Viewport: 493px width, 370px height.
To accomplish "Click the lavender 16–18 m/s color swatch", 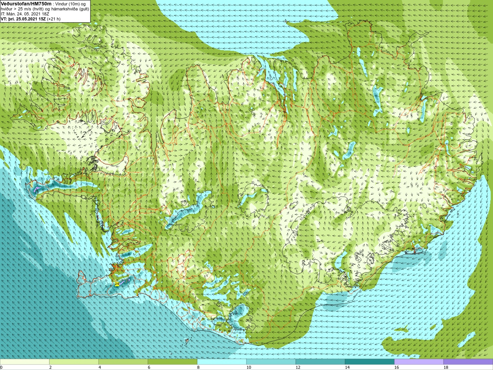I will coord(419,362).
